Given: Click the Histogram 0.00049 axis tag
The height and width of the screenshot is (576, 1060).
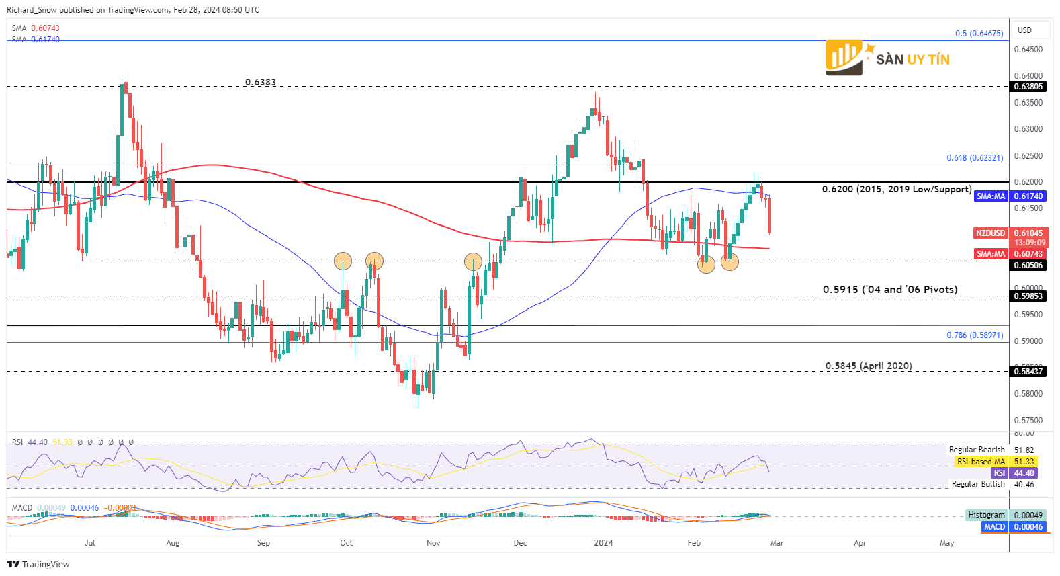Looking at the screenshot, I should point(1006,515).
